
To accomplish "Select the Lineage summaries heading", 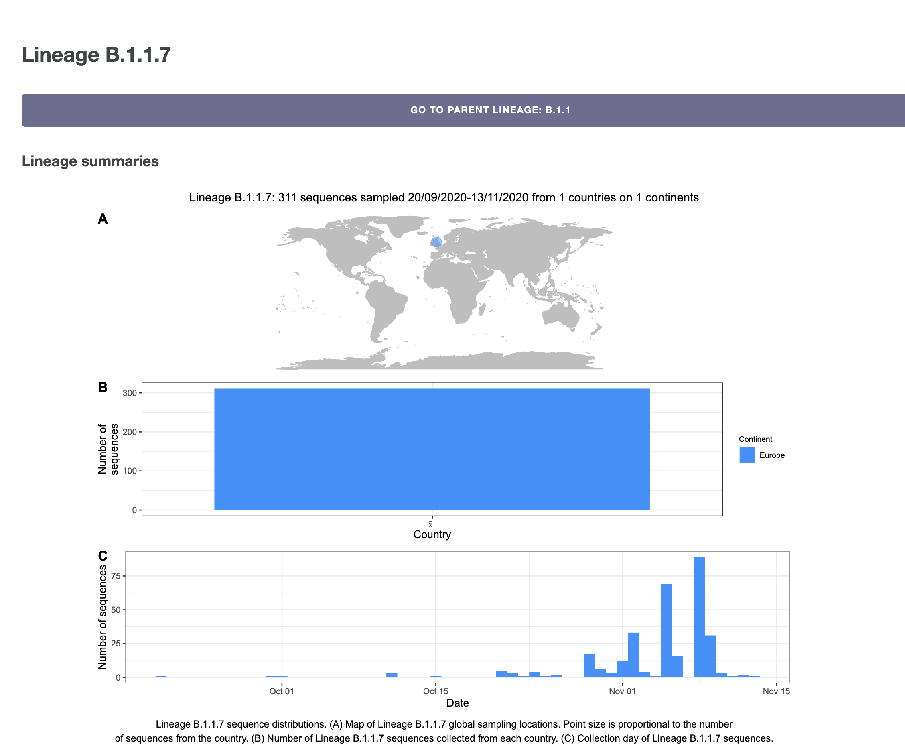I will 91,161.
